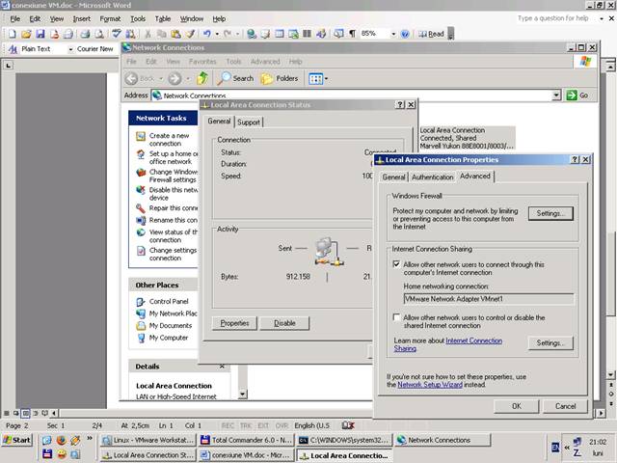Open Word Help blue question icon
Image resolution: width=617 pixels, height=463 pixels.
[x=405, y=34]
